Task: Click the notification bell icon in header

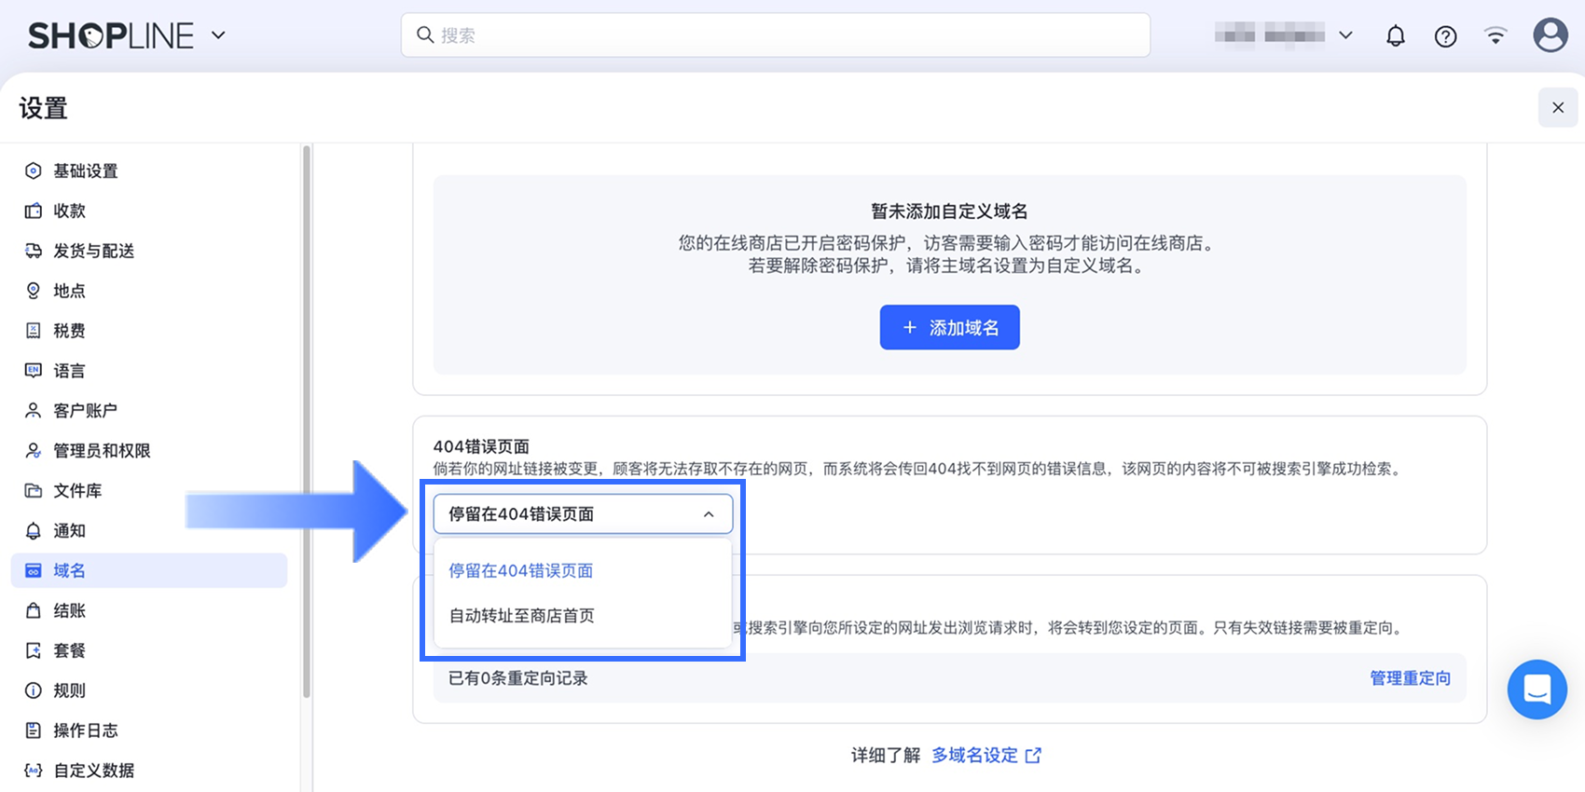Action: [x=1395, y=36]
